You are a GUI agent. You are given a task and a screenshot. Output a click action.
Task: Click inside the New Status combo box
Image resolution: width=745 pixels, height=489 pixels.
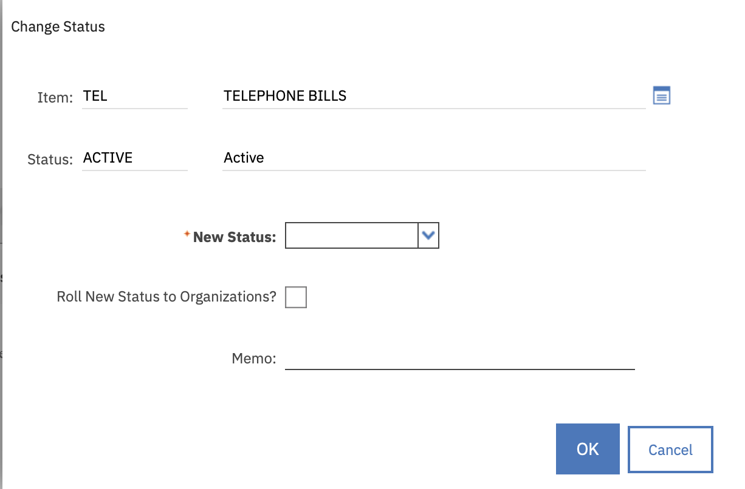pyautogui.click(x=351, y=236)
